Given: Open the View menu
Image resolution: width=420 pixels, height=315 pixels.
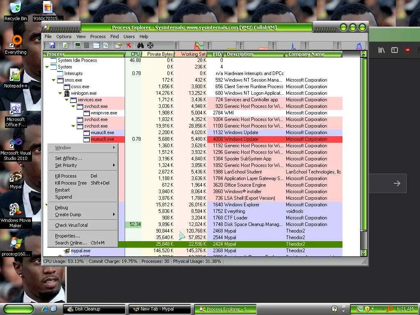Looking at the screenshot, I should pos(81,37).
